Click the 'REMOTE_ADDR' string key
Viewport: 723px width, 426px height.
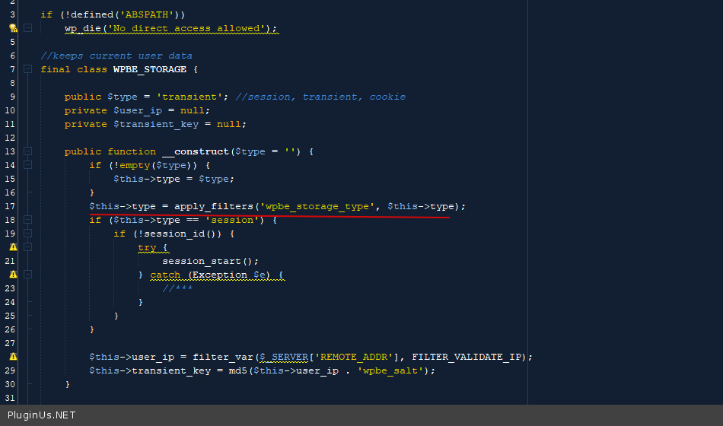(x=354, y=357)
